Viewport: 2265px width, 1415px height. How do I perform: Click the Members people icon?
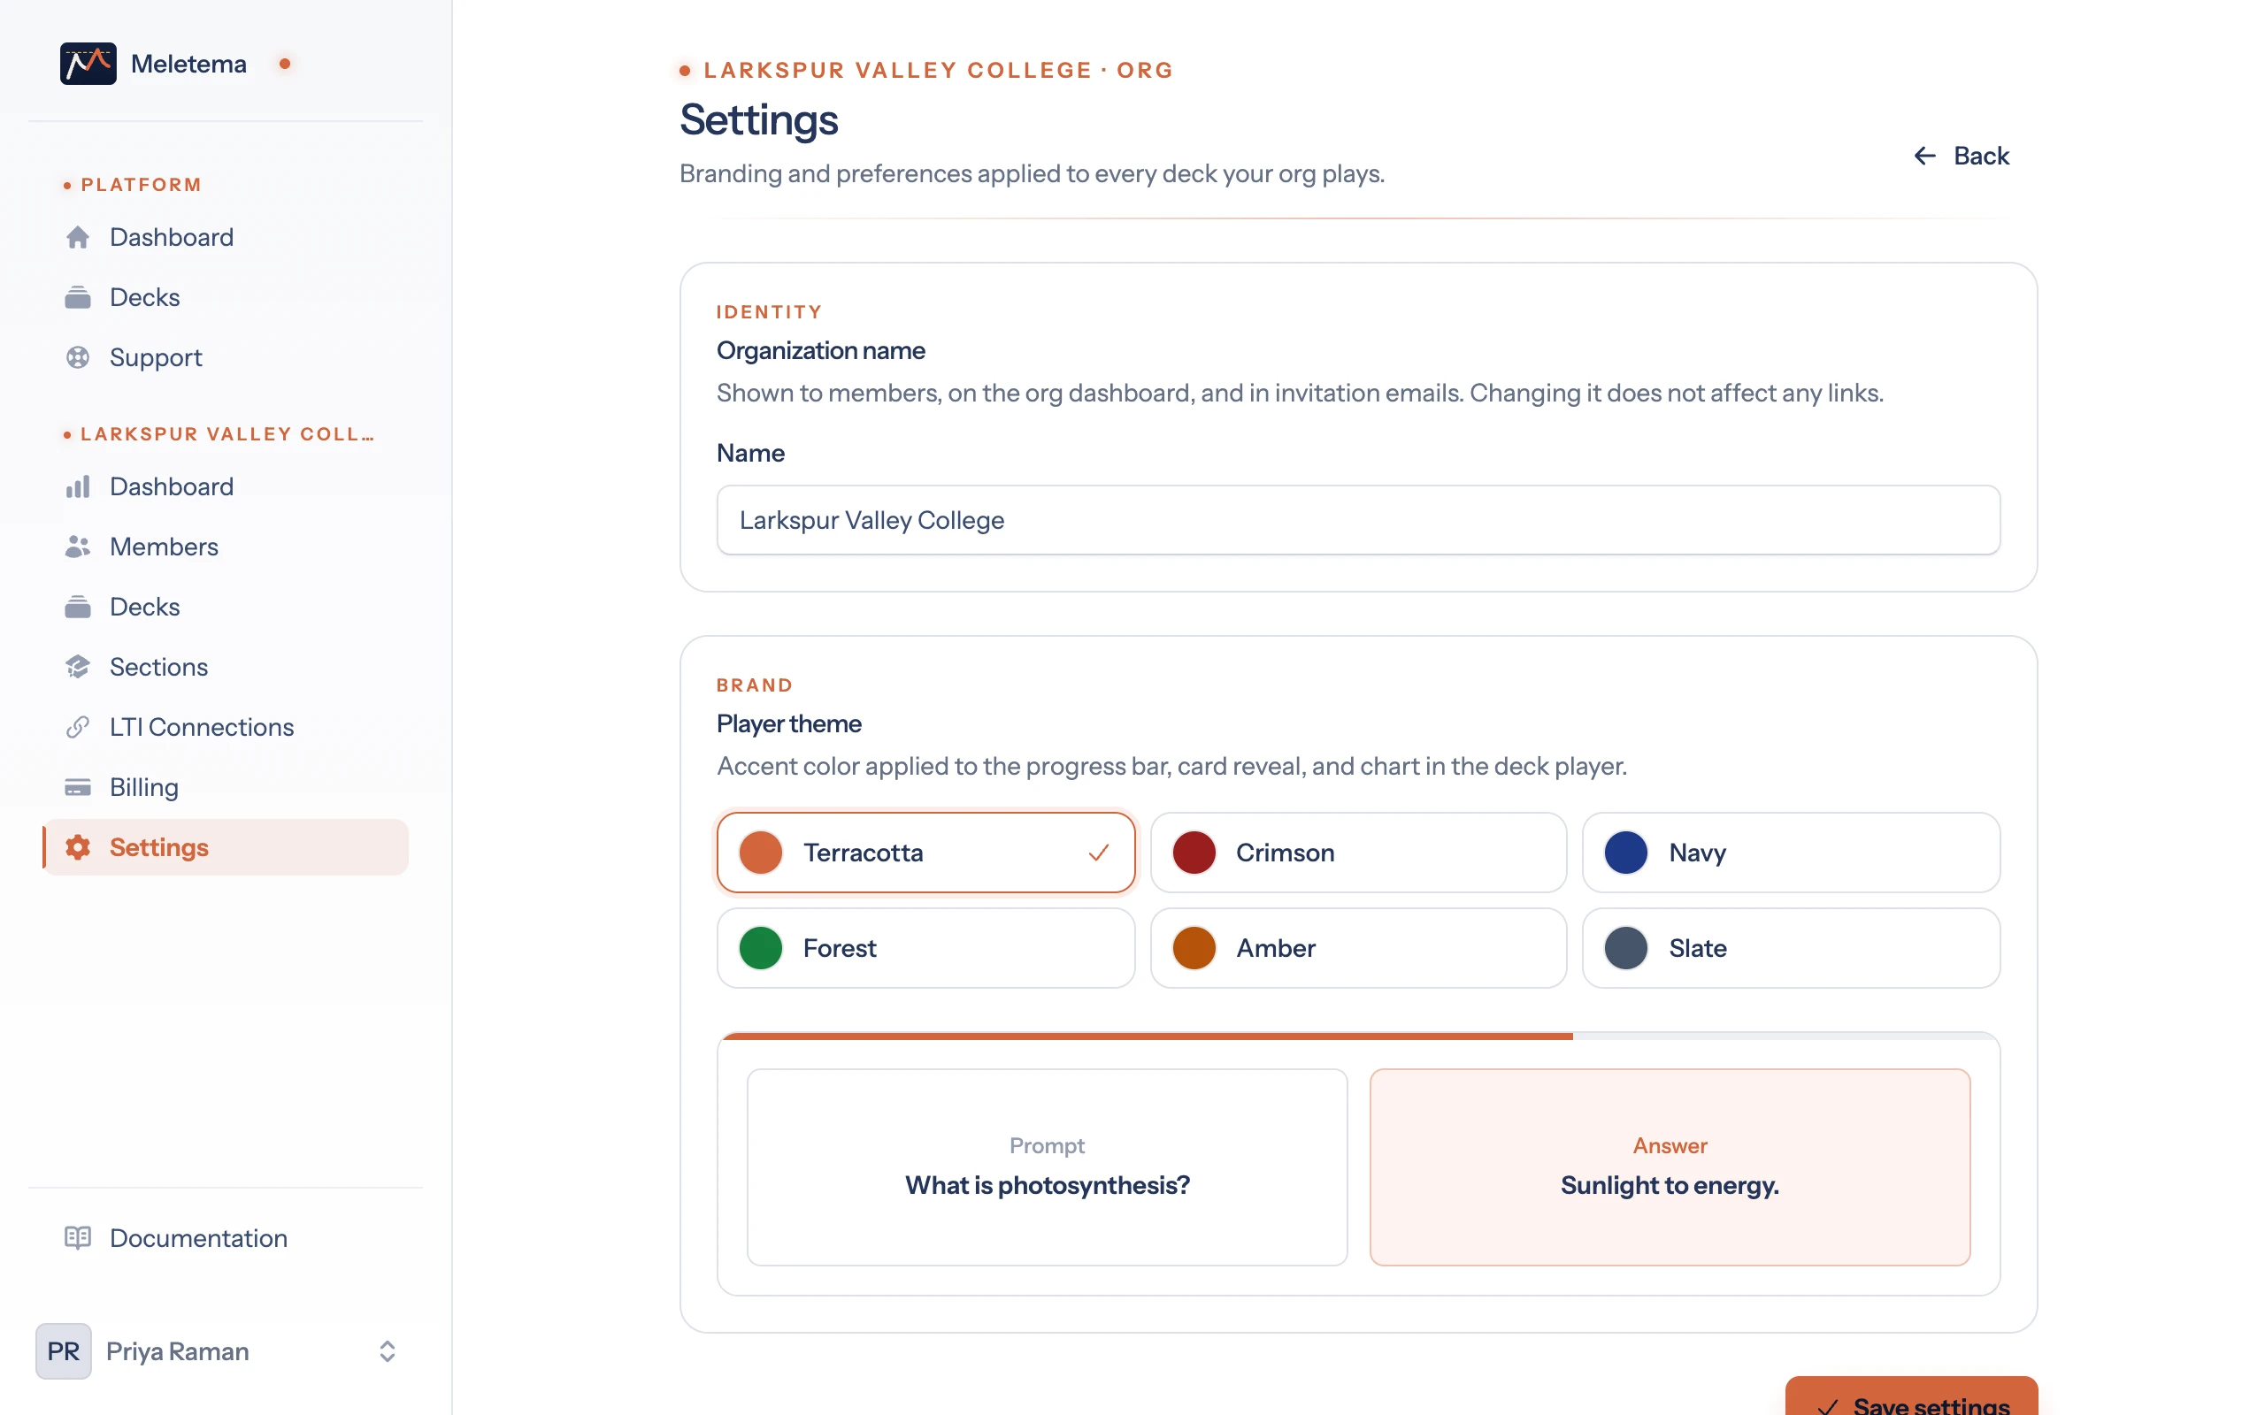(78, 547)
